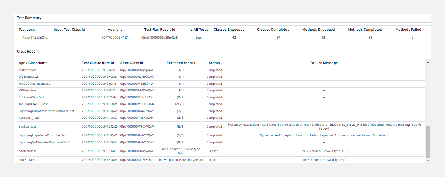The image size is (445, 177).
Task: Select the BusinessClassTest row name
Action: (x=31, y=97)
